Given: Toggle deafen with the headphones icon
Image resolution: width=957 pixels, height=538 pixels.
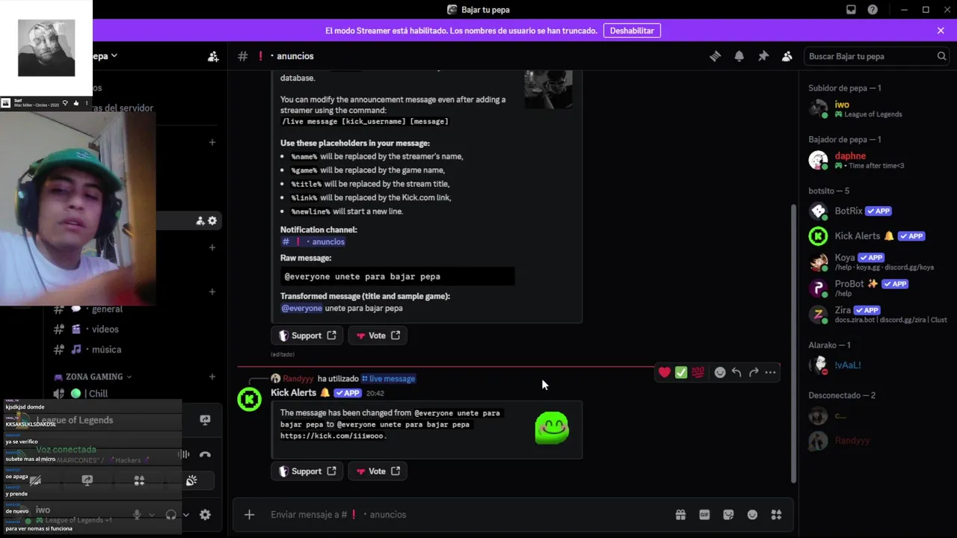Looking at the screenshot, I should (170, 514).
